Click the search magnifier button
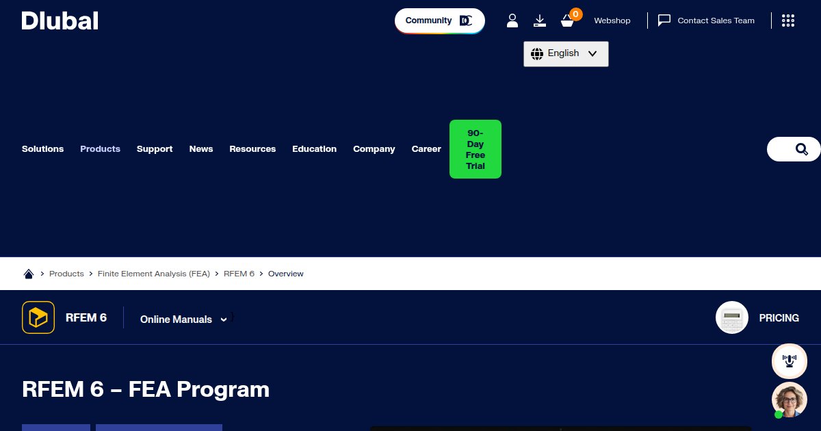 point(801,149)
